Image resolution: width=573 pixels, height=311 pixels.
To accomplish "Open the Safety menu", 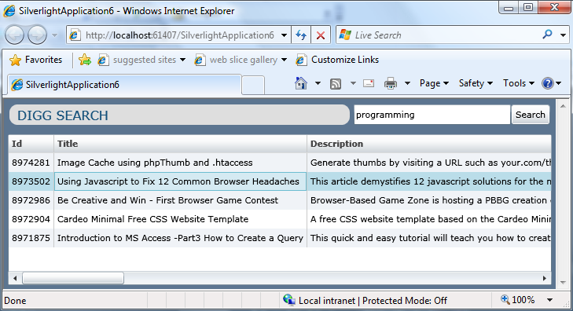I will (x=476, y=83).
